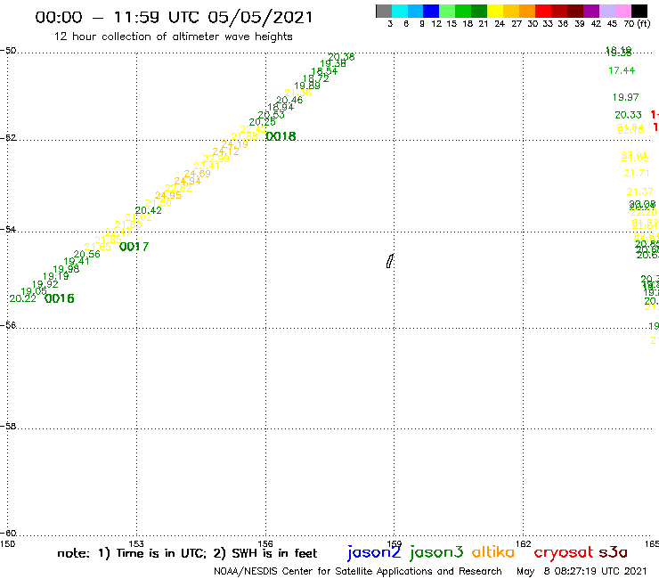Select track label 0018

pyautogui.click(x=281, y=136)
